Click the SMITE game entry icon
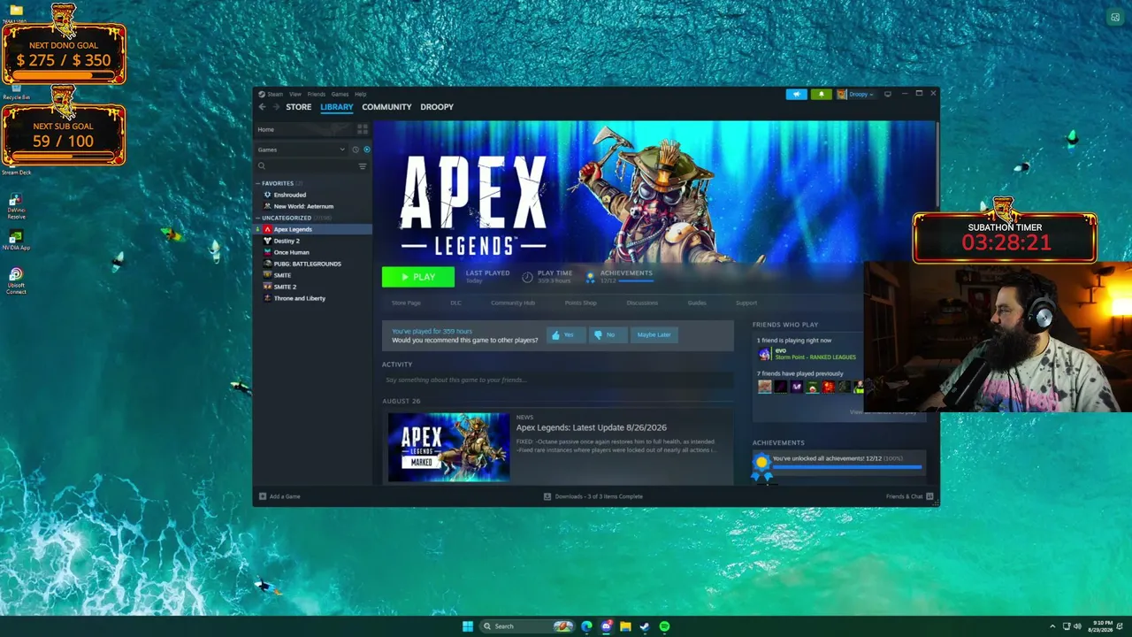 (x=267, y=275)
